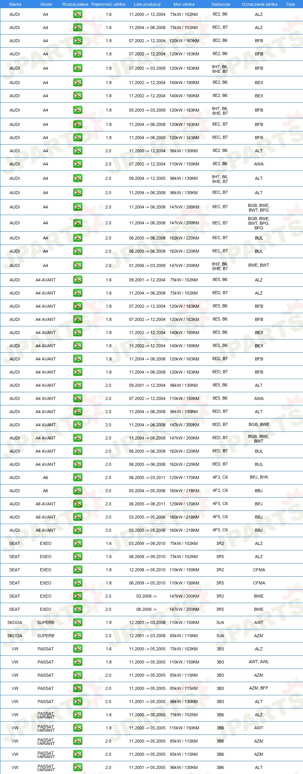Click 'A6' model in the 3.0 4F2 row

pyautogui.click(x=45, y=491)
